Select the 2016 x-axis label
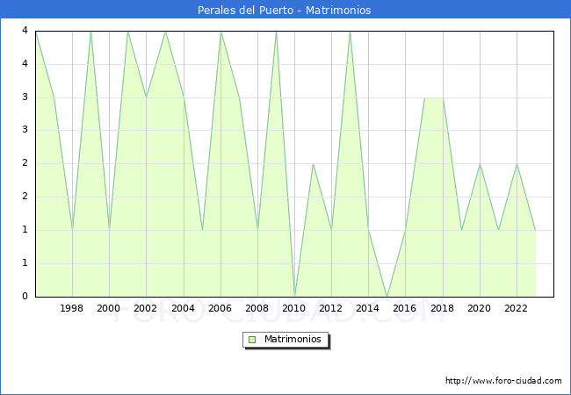Viewport: 571px width, 395px height. coord(405,308)
